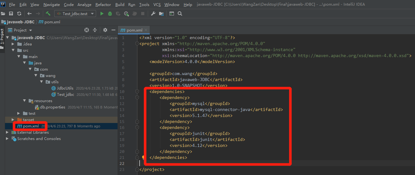This screenshot has height=175, width=415.
Task: Open the Help menu
Action: pos(188,4)
